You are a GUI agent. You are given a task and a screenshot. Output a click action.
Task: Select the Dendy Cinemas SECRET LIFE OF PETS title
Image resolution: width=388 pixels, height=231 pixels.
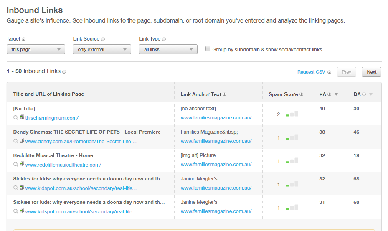pyautogui.click(x=87, y=132)
